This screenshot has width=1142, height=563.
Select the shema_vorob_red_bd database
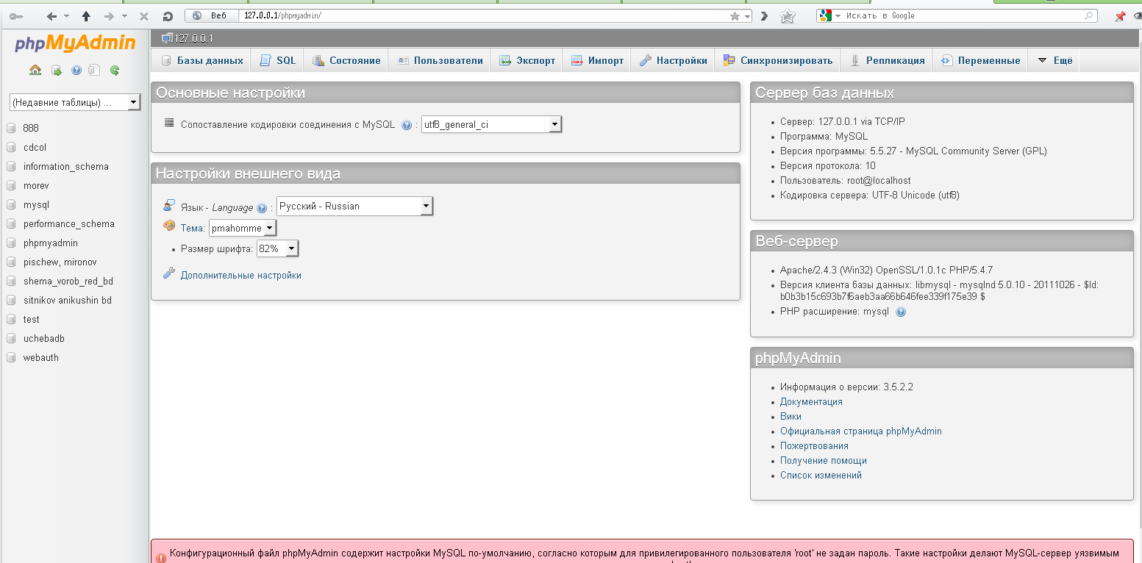68,281
